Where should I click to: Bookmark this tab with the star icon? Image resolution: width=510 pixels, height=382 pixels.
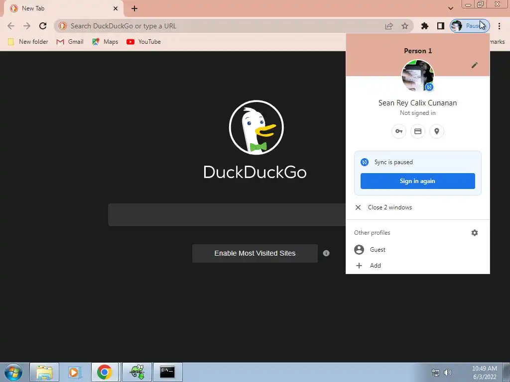tap(404, 26)
